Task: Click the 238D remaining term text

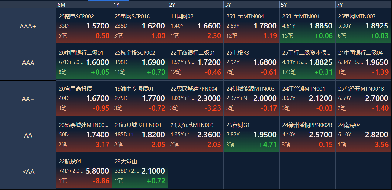Action: (121, 26)
